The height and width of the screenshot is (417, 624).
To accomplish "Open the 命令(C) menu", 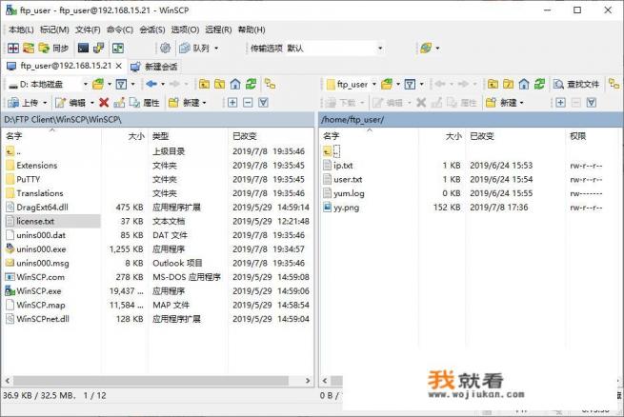I will click(x=120, y=30).
